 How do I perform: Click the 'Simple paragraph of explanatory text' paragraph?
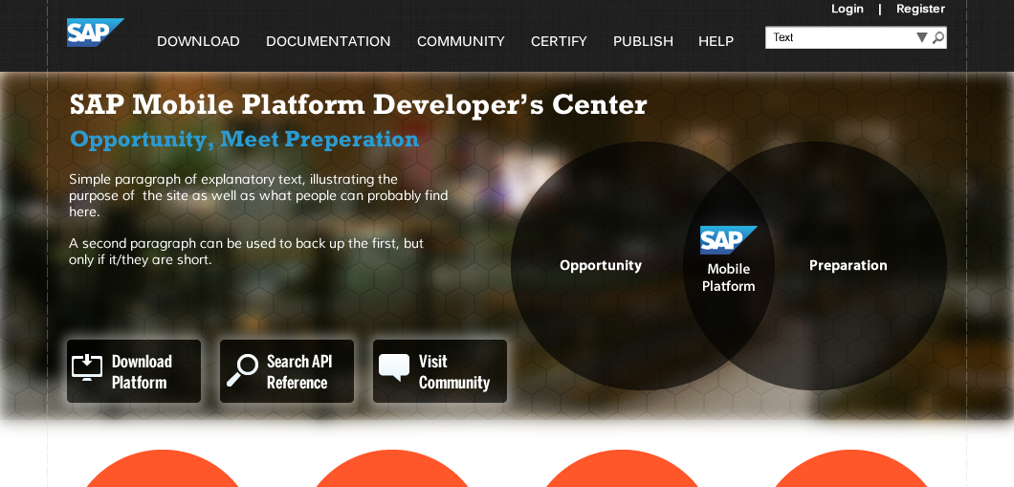[x=258, y=195]
